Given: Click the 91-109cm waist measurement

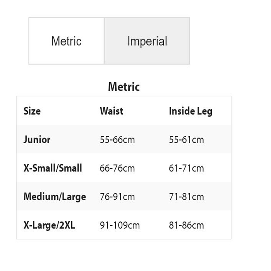Looking at the screenshot, I should pos(120,225).
